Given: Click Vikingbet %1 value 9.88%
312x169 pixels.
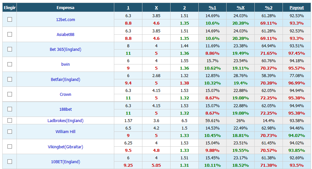Looking at the screenshot, I should [213, 150].
